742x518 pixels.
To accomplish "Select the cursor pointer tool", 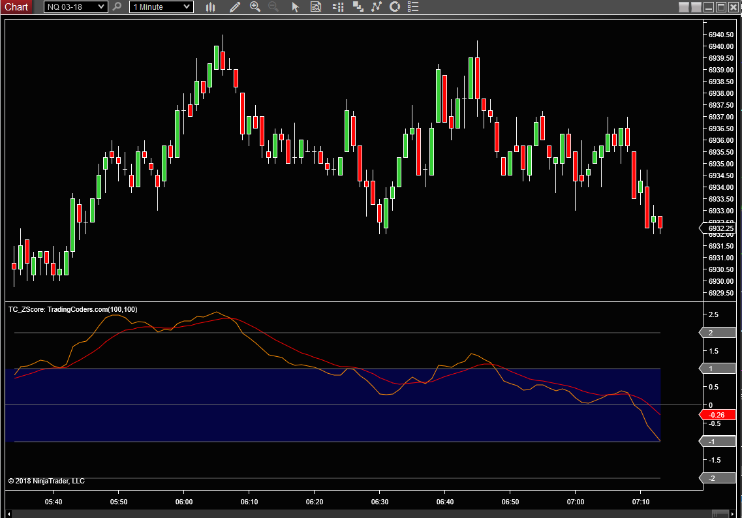I will [295, 7].
